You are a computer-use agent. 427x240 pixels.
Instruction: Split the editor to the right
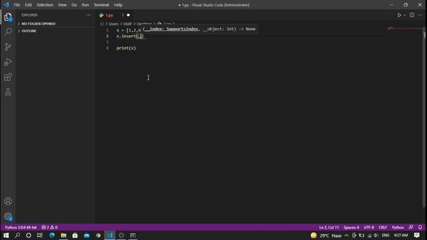click(412, 15)
